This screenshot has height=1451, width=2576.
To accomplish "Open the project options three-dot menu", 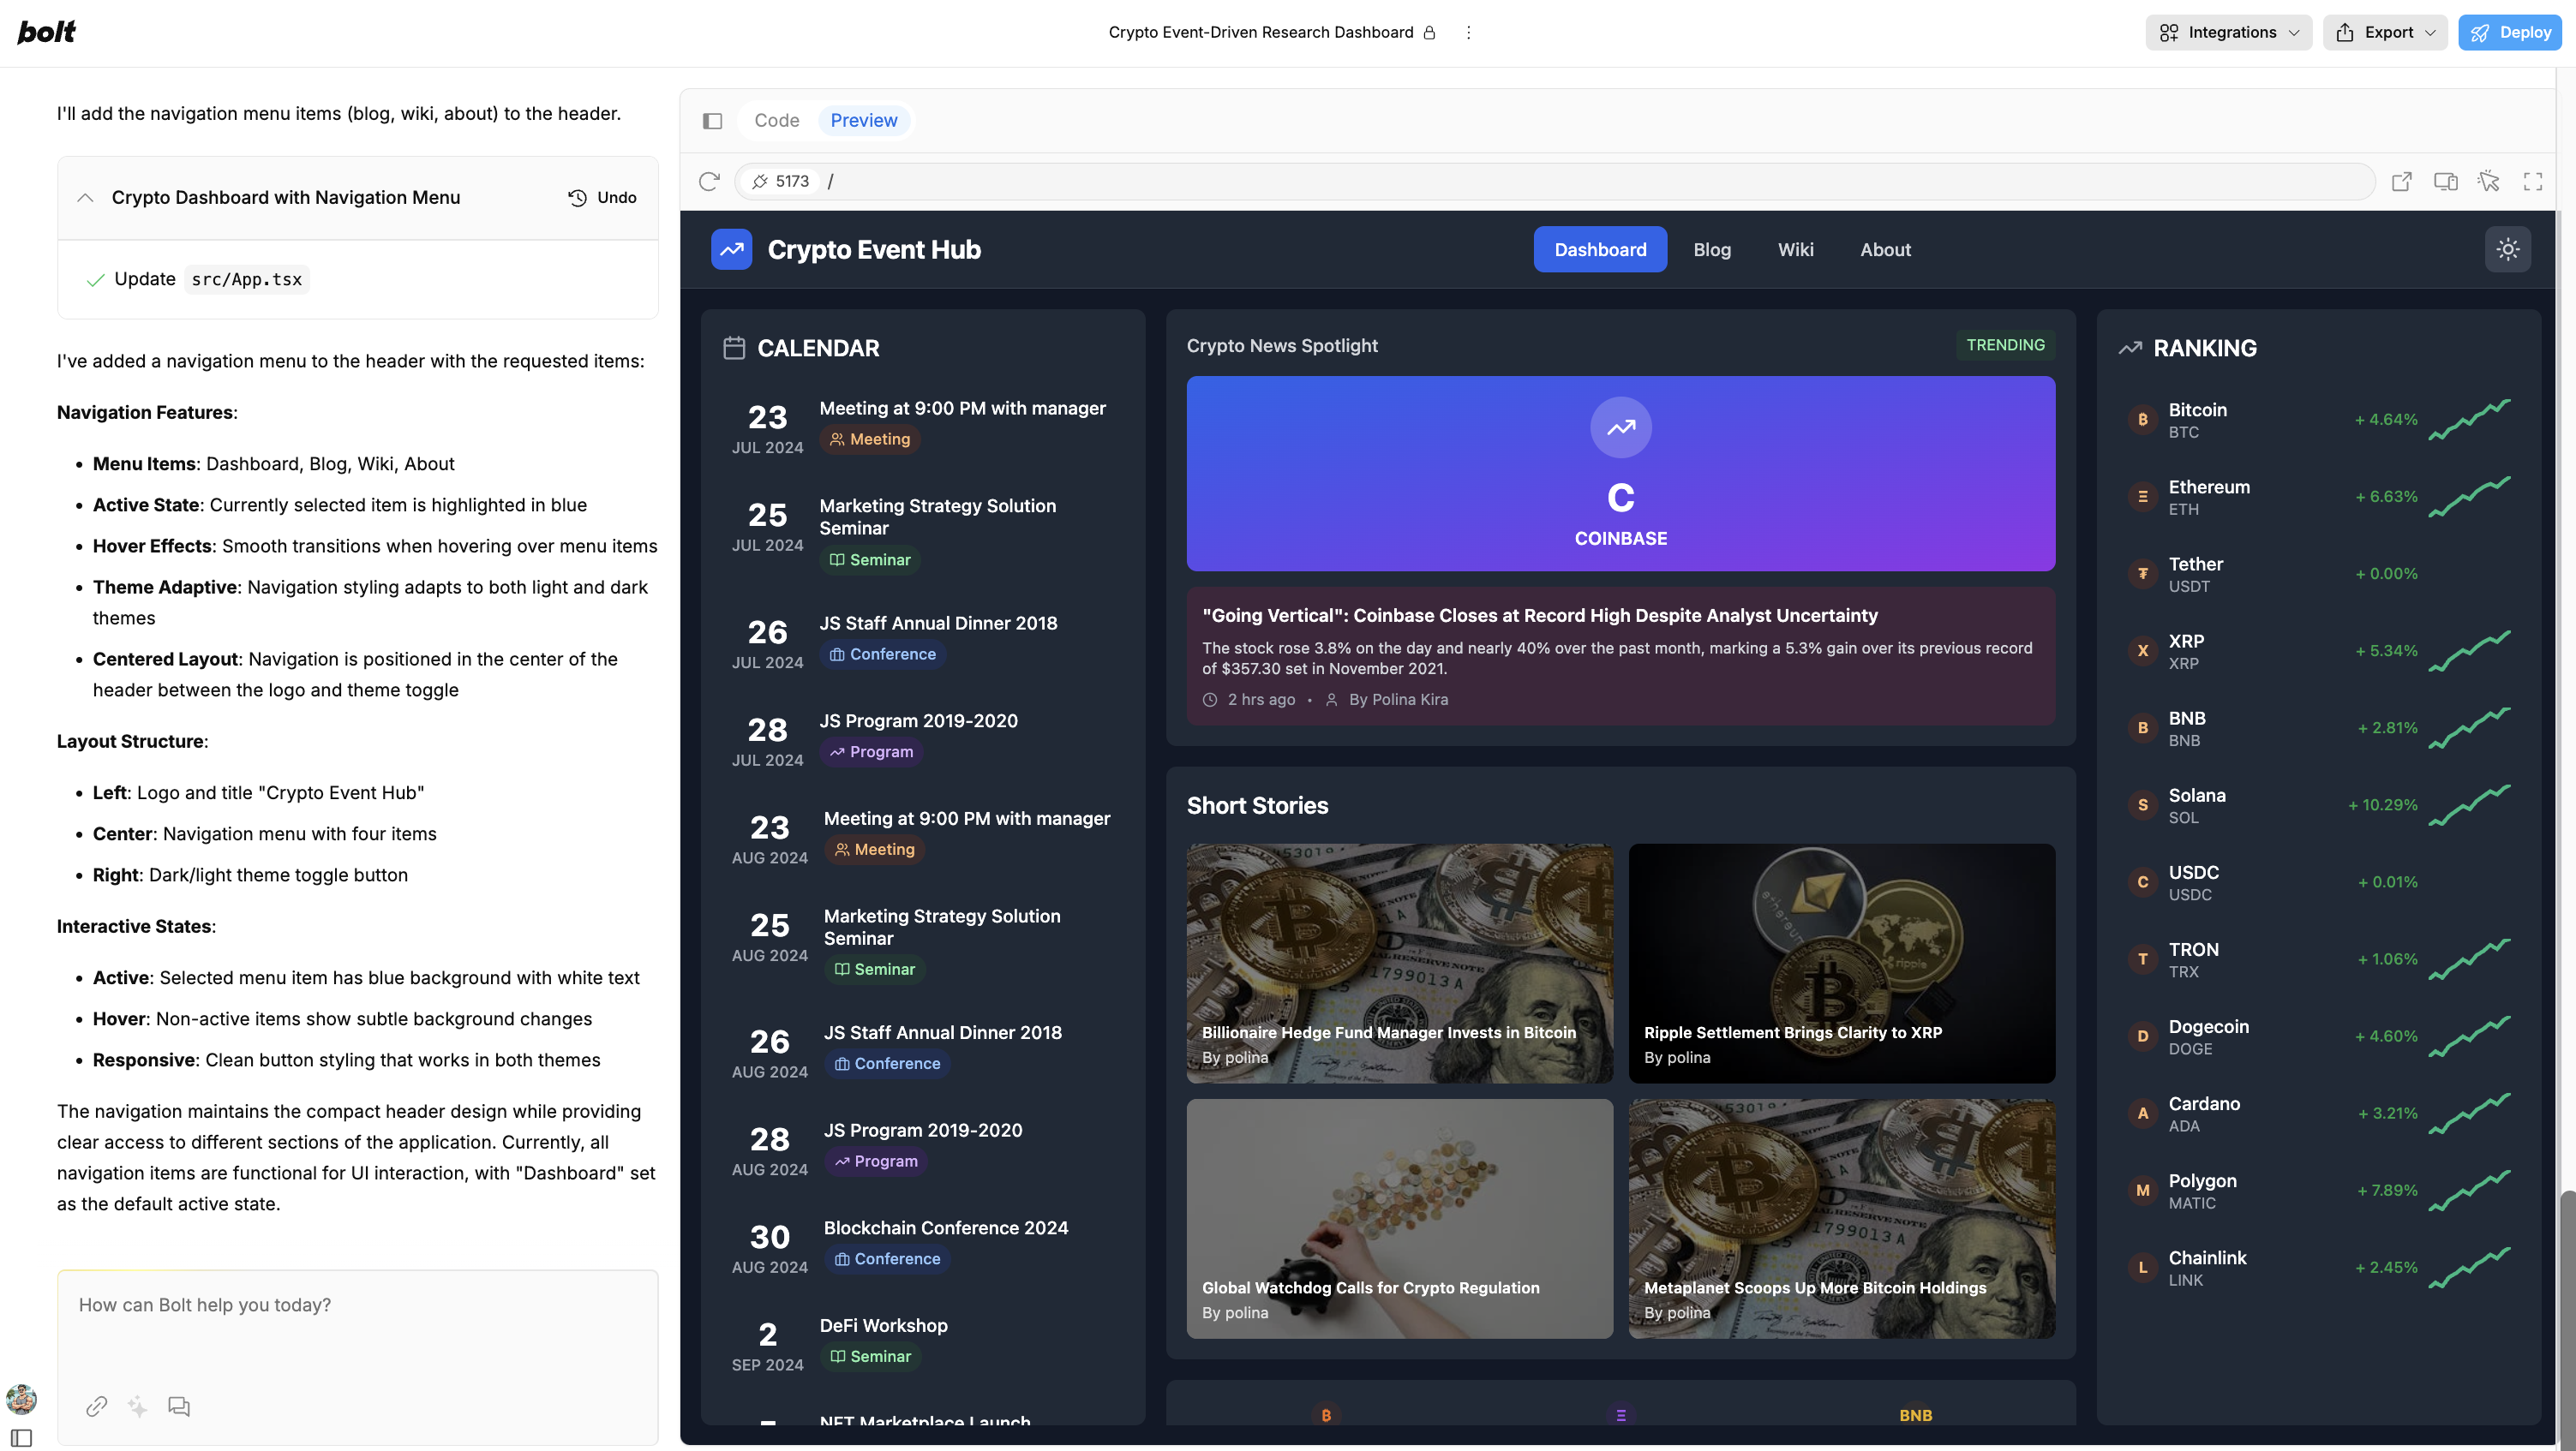I will (x=1468, y=32).
